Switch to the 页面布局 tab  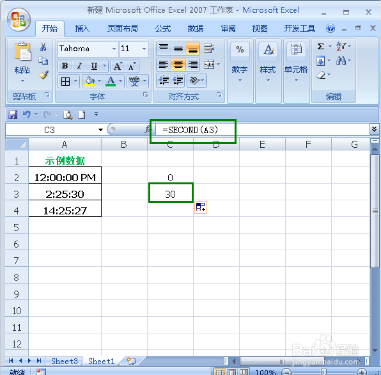(123, 29)
